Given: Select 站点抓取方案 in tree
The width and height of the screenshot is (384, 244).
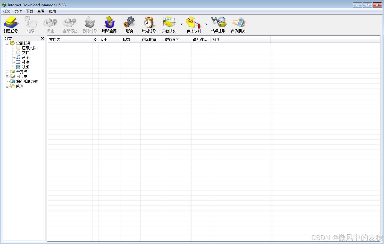Looking at the screenshot, I should [x=27, y=81].
